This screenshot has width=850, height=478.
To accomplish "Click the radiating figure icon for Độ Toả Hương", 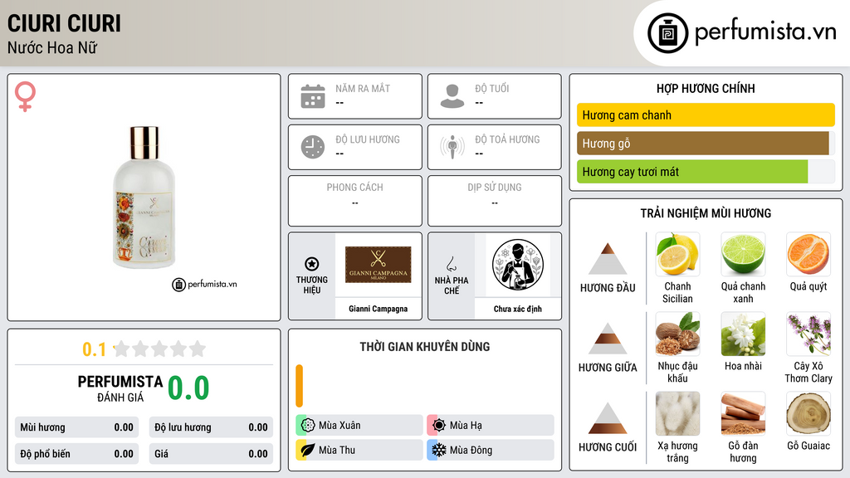I will (x=452, y=147).
